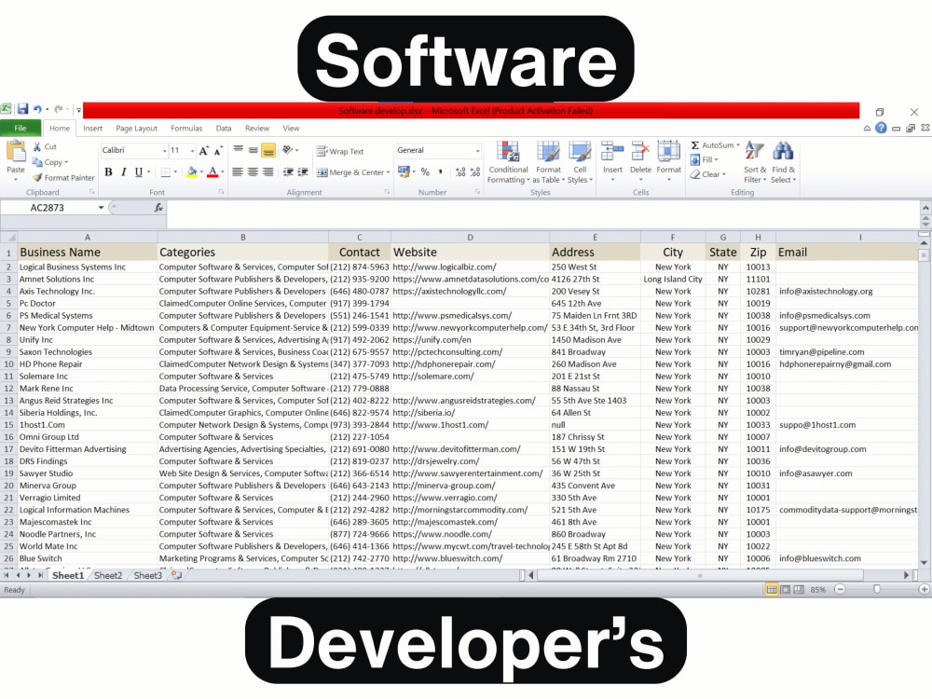Click the Decrease Decimal icon
932x699 pixels.
475,171
